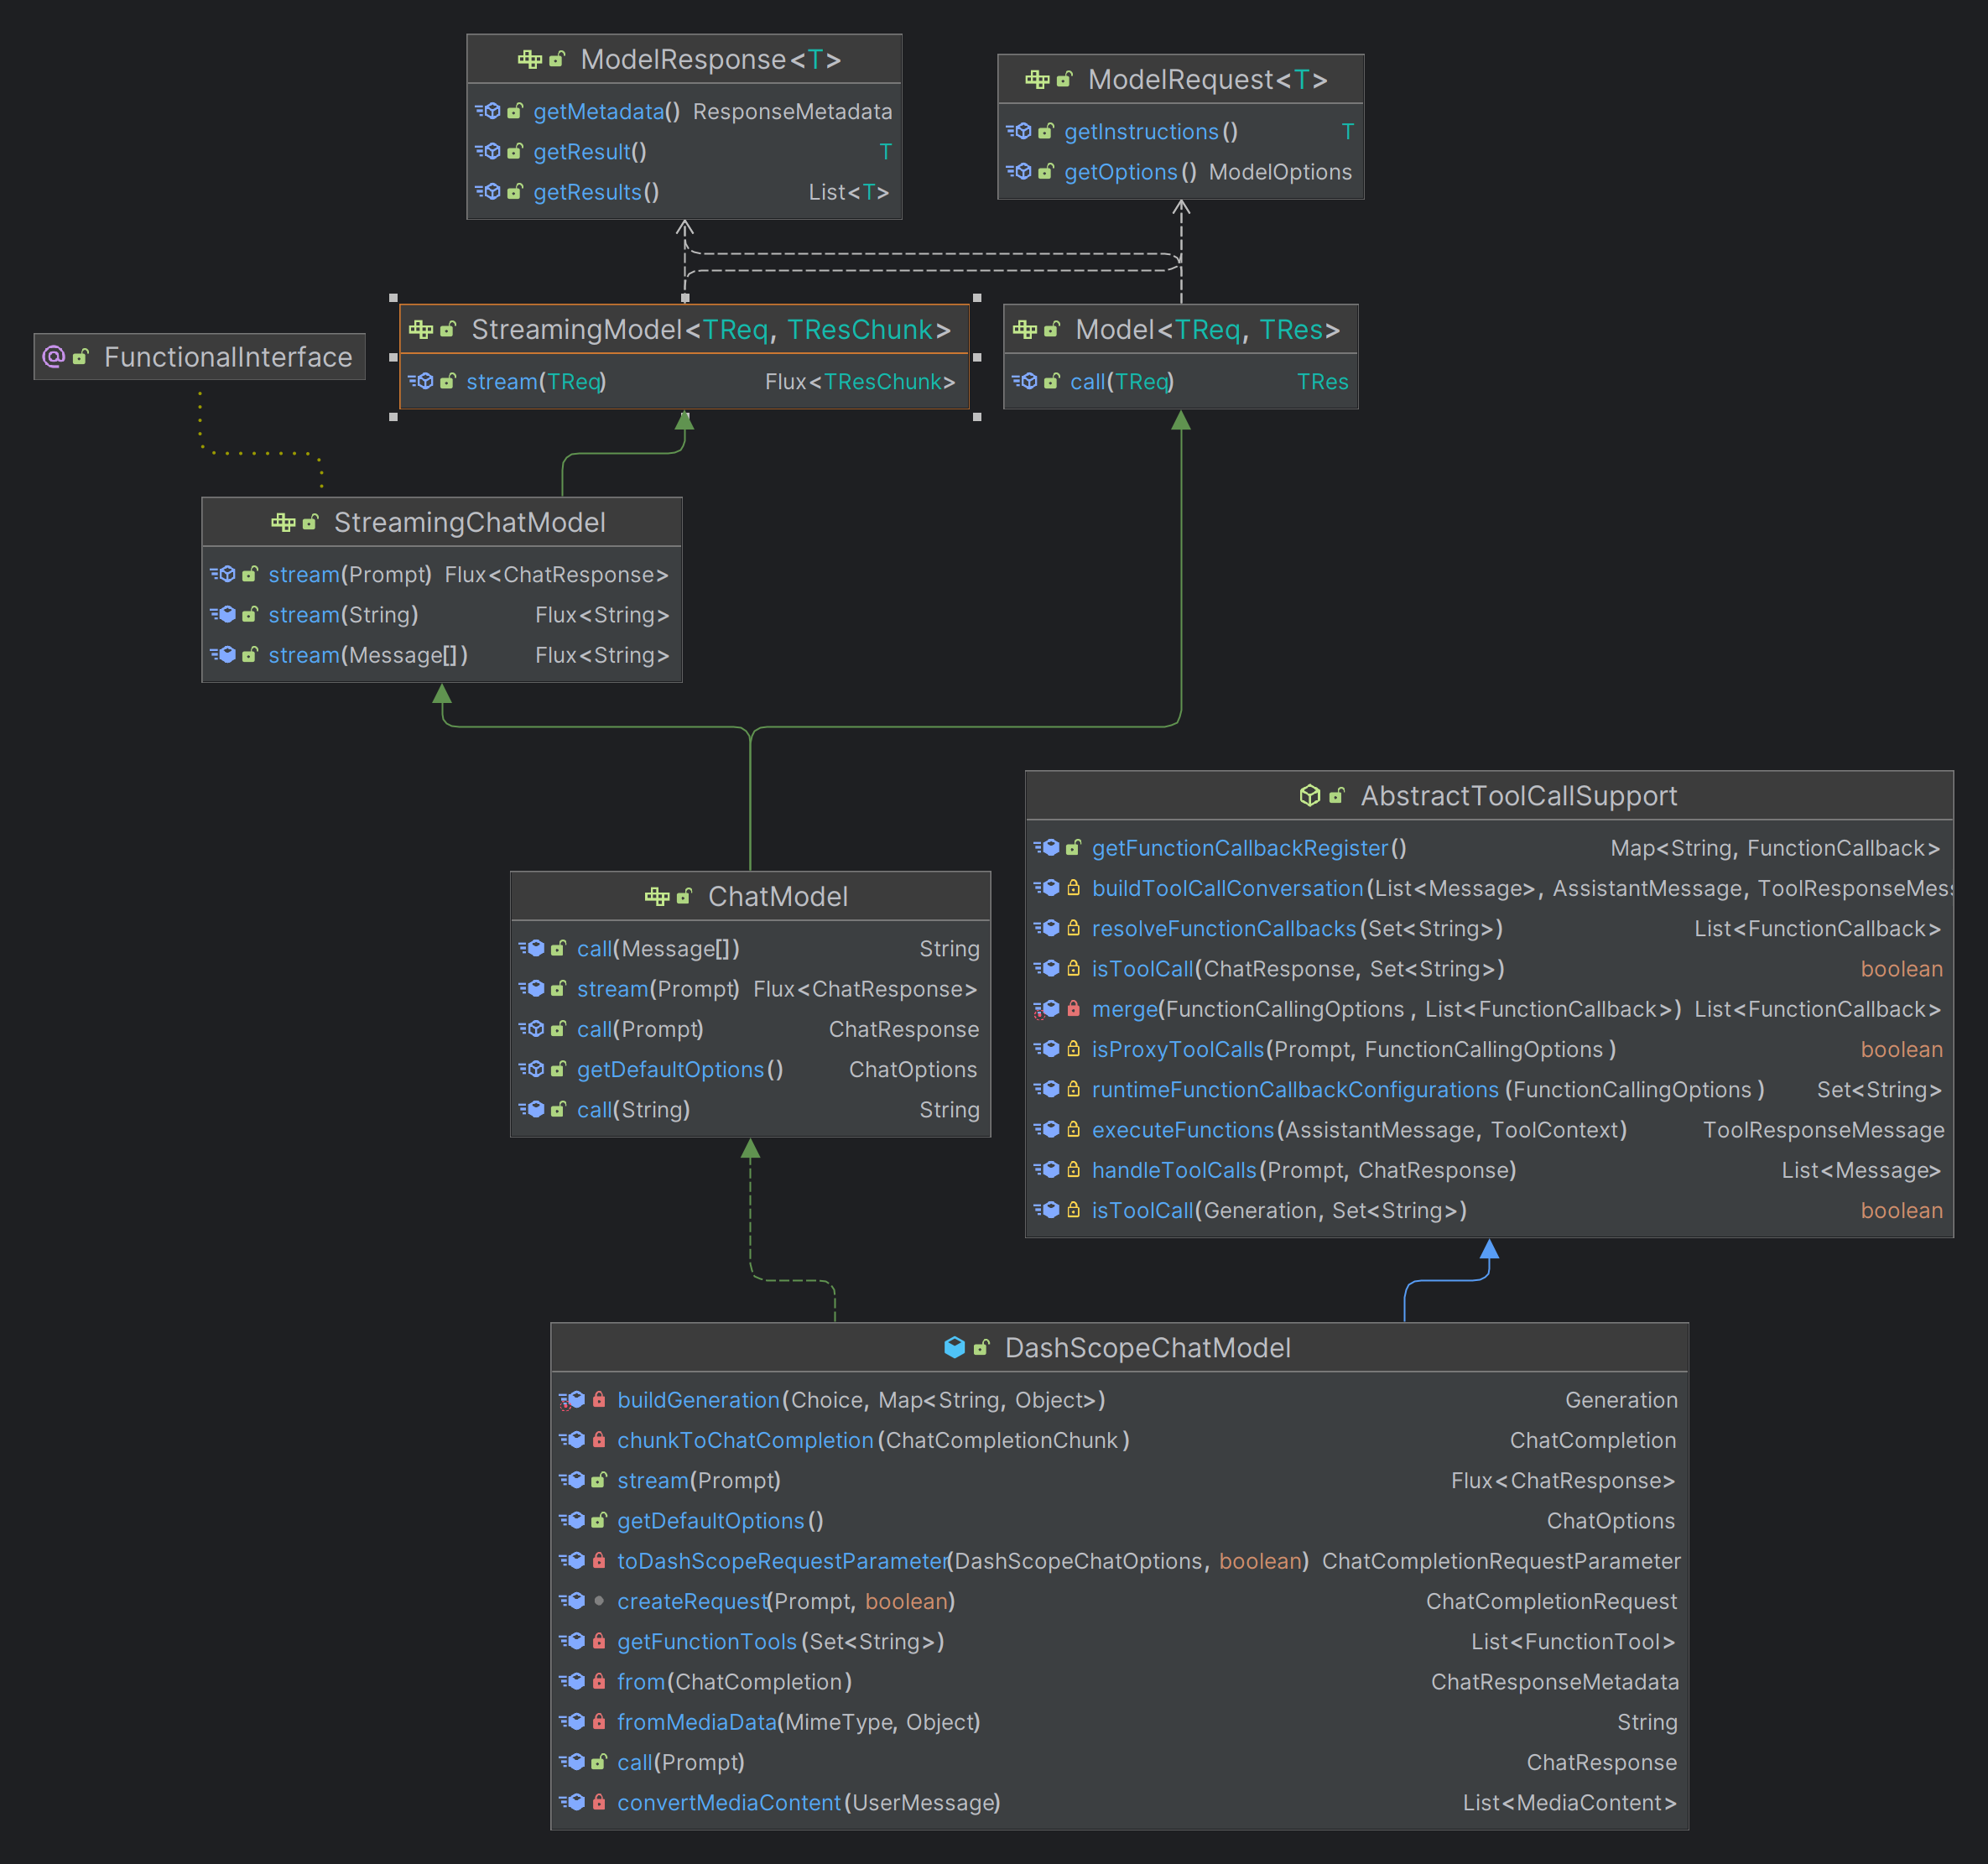Click the red lock icon on fromMediaData row
Image resolution: width=1988 pixels, height=1864 pixels.
[x=599, y=1722]
